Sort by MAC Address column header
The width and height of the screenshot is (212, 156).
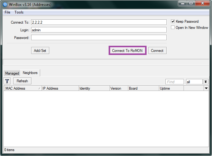point(23,88)
